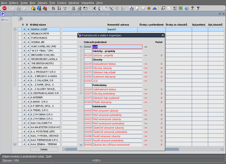The height and width of the screenshot is (164, 226).
Task: Open the Všechny pohledávky link
Action: click(x=117, y=94)
